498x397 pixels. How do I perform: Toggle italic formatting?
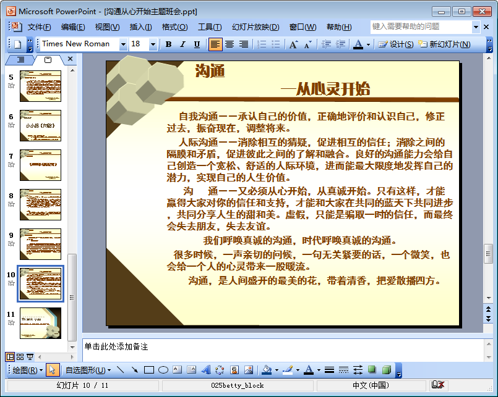[182, 44]
